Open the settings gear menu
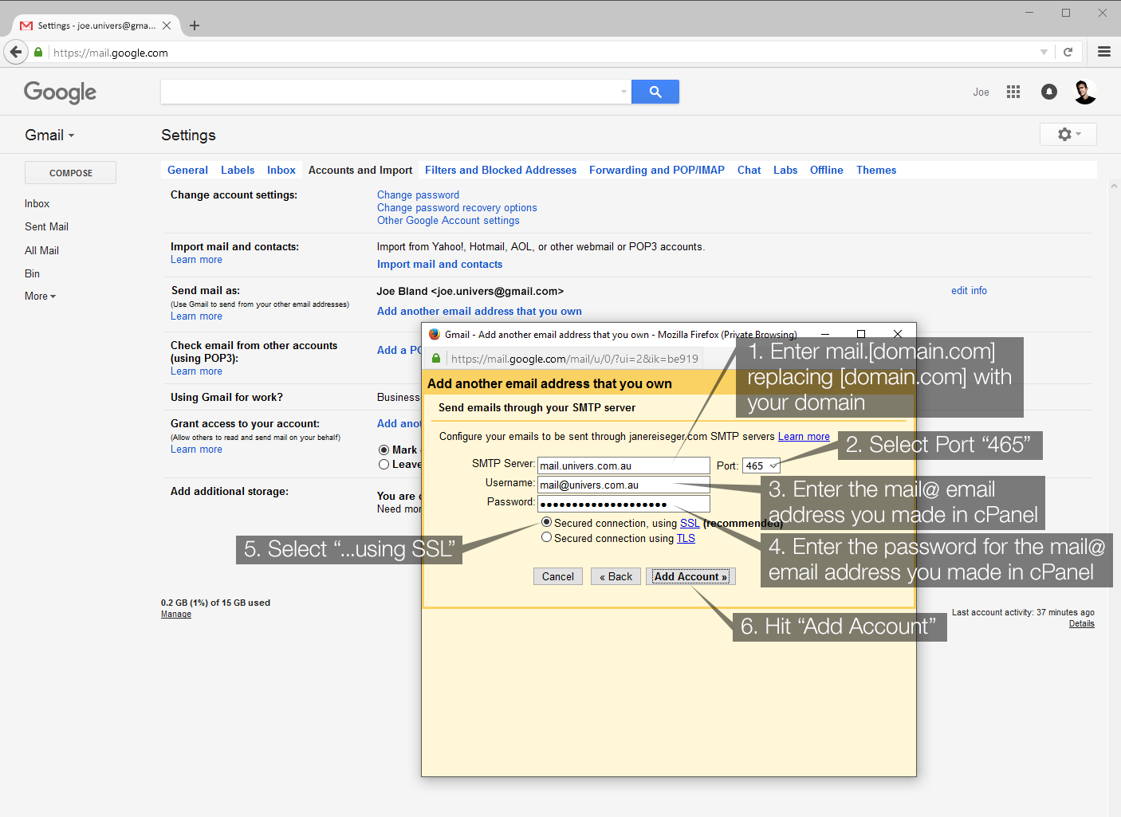Screen dimensions: 1121x817 (x=1068, y=134)
